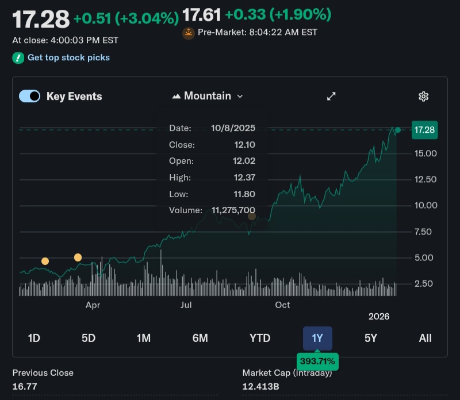Click the mountain chart icon
The height and width of the screenshot is (400, 460).
176,96
